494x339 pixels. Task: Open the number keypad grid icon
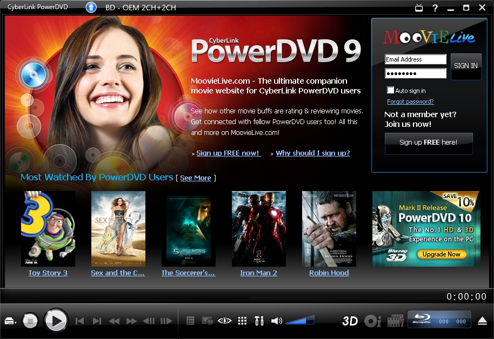242,321
